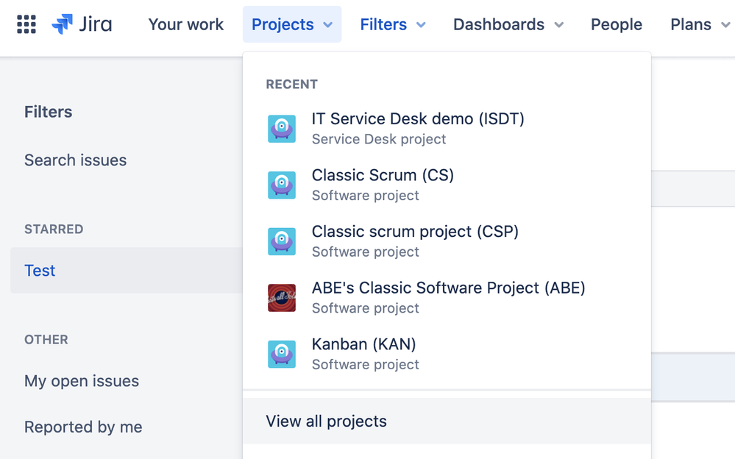Open the Plans dropdown menu
The height and width of the screenshot is (459, 735).
[x=700, y=24]
